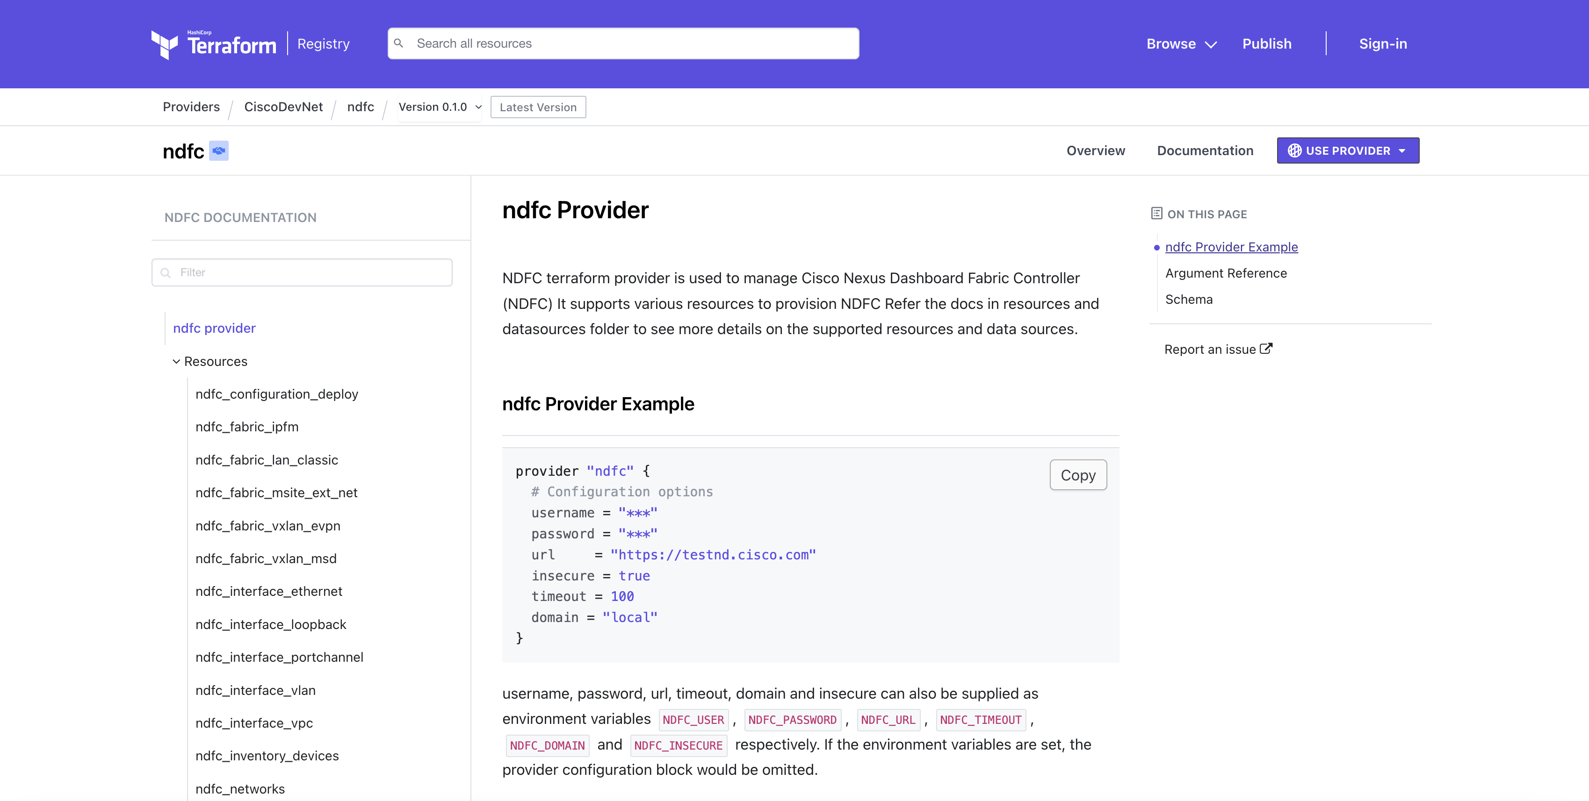Jump to Schema section
This screenshot has height=801, width=1589.
point(1189,300)
